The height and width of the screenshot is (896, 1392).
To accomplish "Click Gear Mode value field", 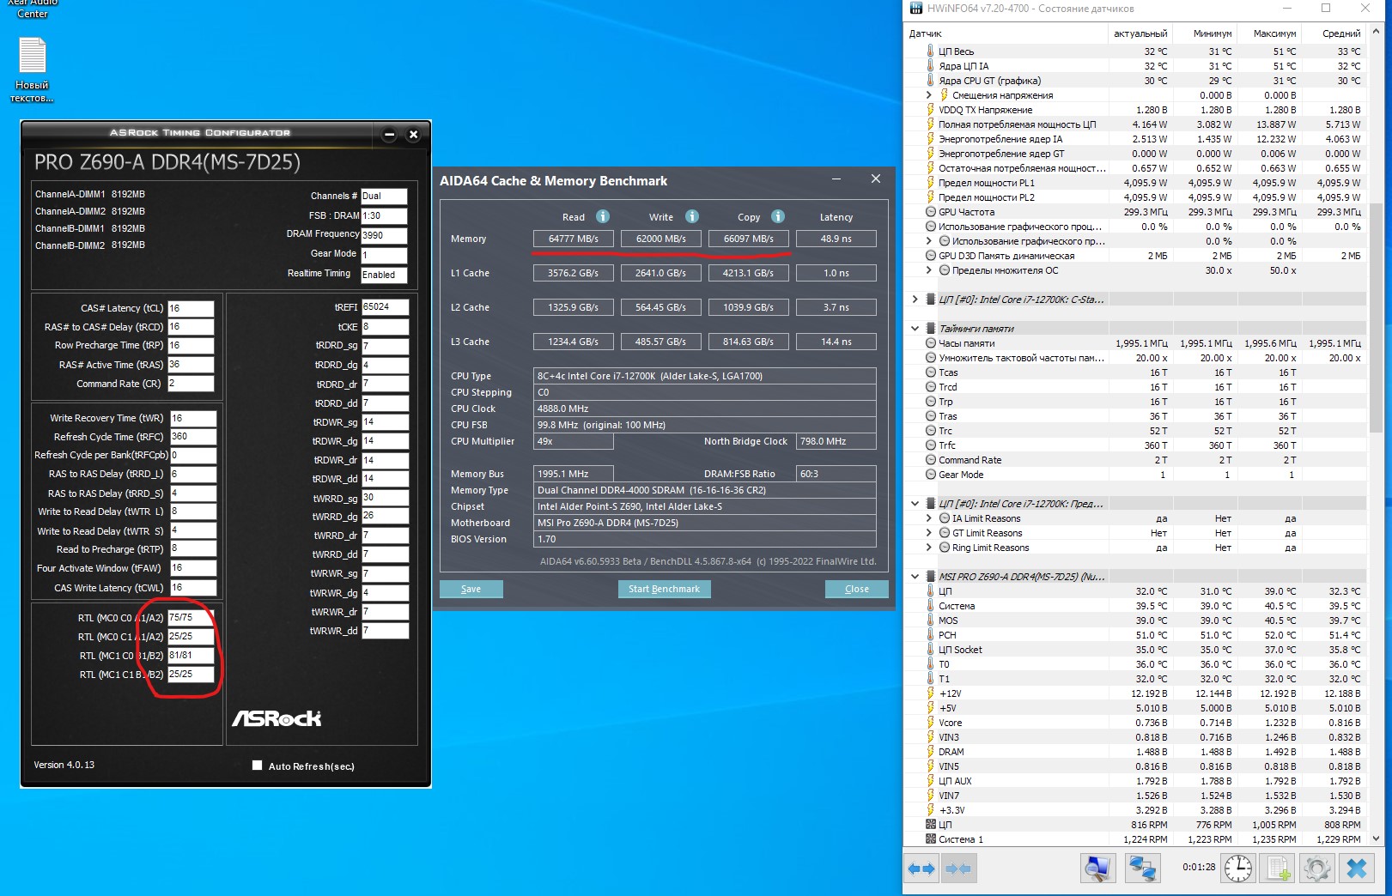I will click(x=384, y=255).
